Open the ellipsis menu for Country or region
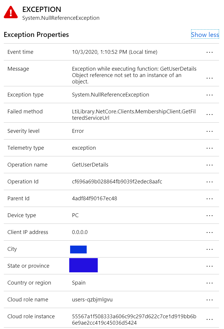The width and height of the screenshot is (224, 329). coord(209,283)
